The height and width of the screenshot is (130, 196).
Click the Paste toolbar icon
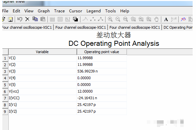tap(43, 19)
